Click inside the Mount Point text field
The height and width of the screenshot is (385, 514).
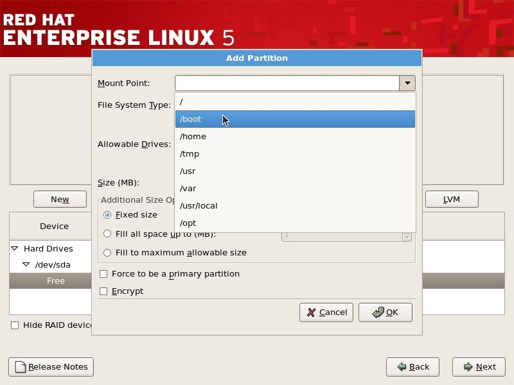click(287, 83)
